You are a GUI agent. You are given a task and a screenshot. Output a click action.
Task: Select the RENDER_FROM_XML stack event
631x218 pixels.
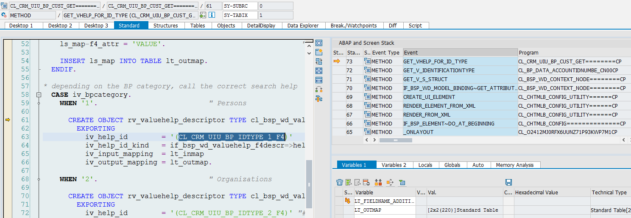point(460,114)
